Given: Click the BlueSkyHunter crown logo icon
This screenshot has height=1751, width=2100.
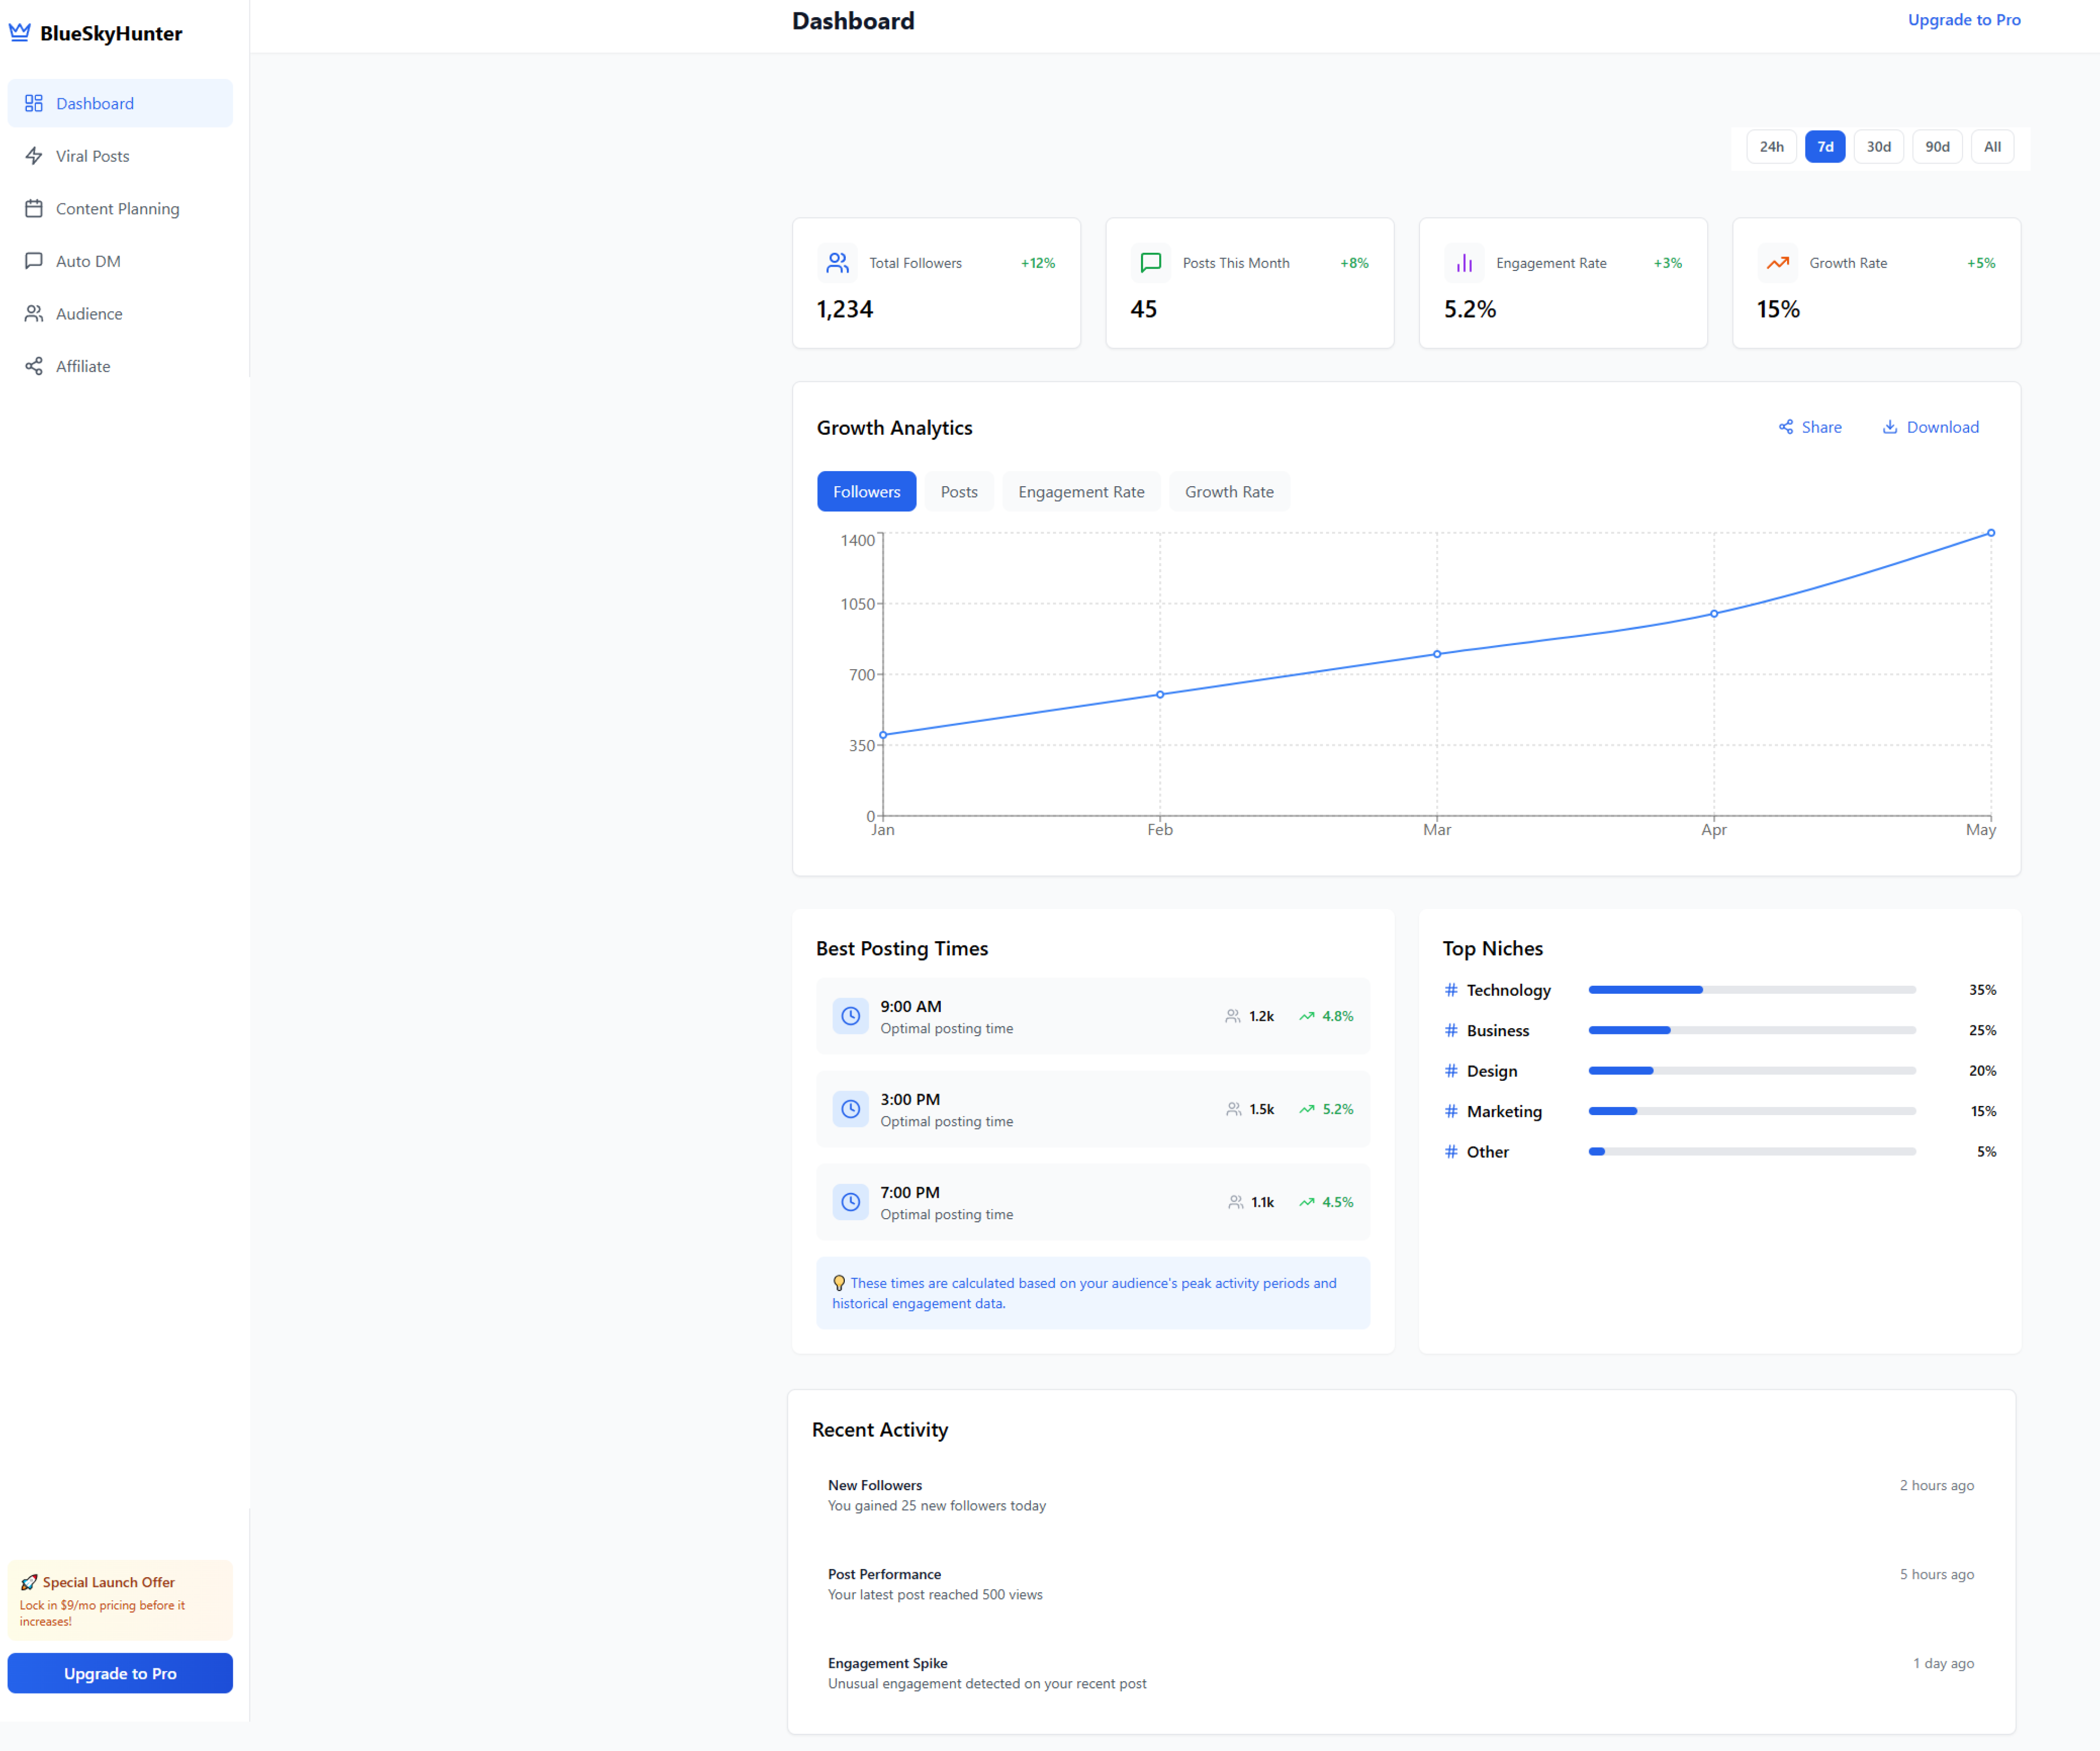Looking at the screenshot, I should click(x=20, y=33).
